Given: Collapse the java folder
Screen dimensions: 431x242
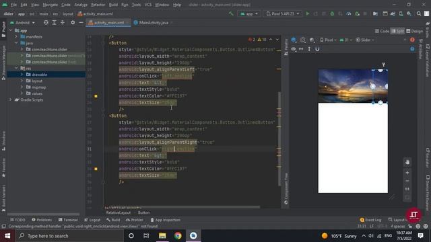Looking at the screenshot, I should [16, 43].
